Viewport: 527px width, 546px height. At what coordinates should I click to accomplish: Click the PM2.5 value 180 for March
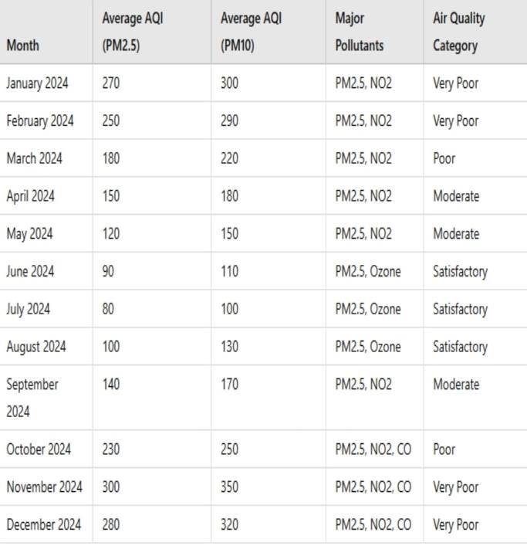pos(111,159)
